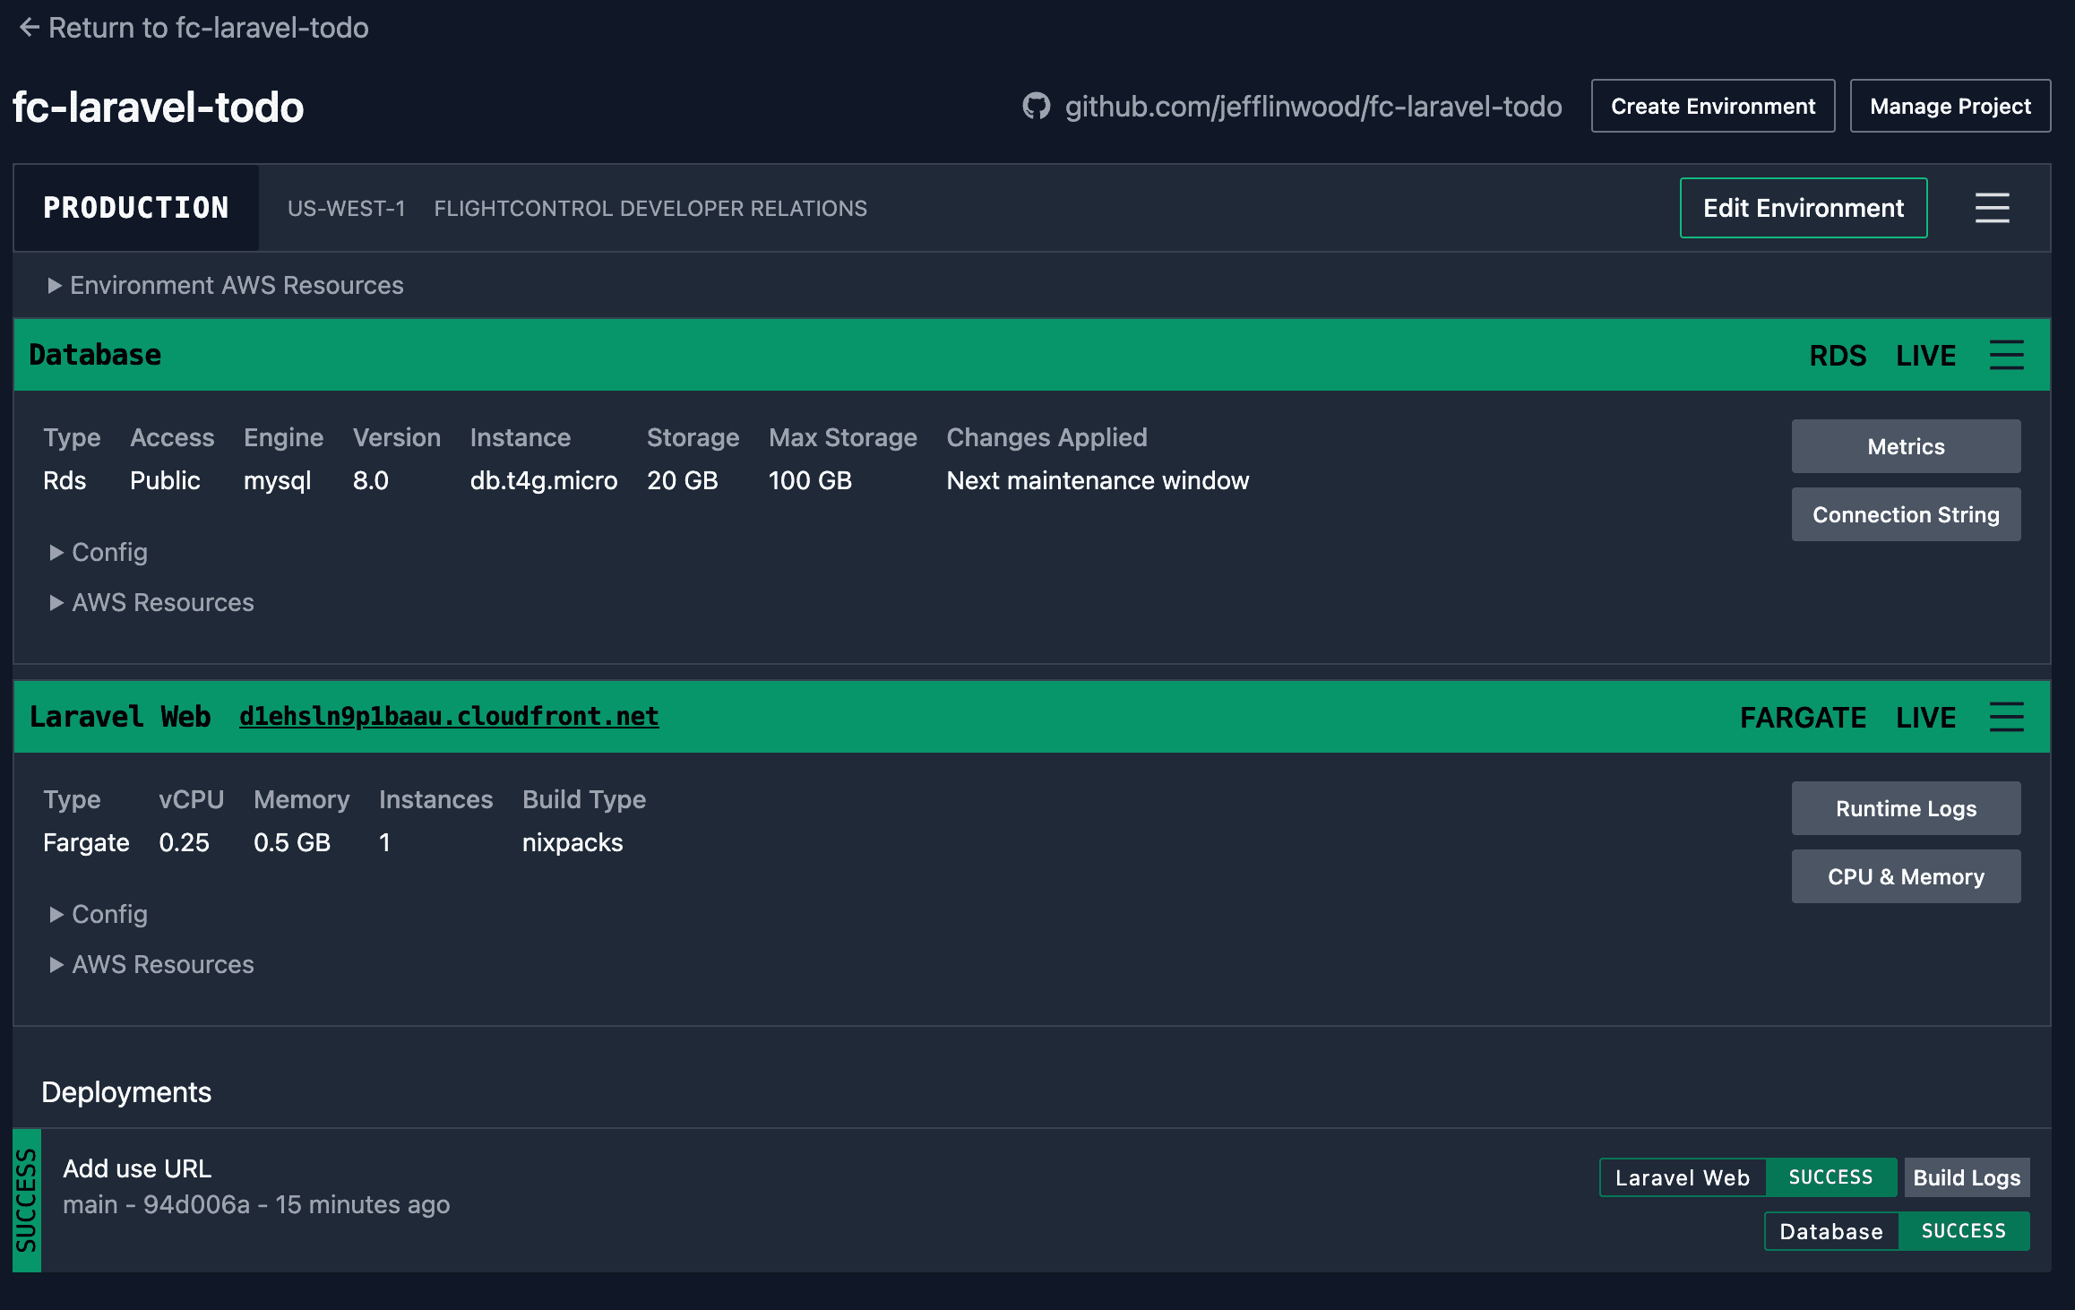Open the Production environment hamburger menu
The image size is (2075, 1310).
click(x=1992, y=208)
